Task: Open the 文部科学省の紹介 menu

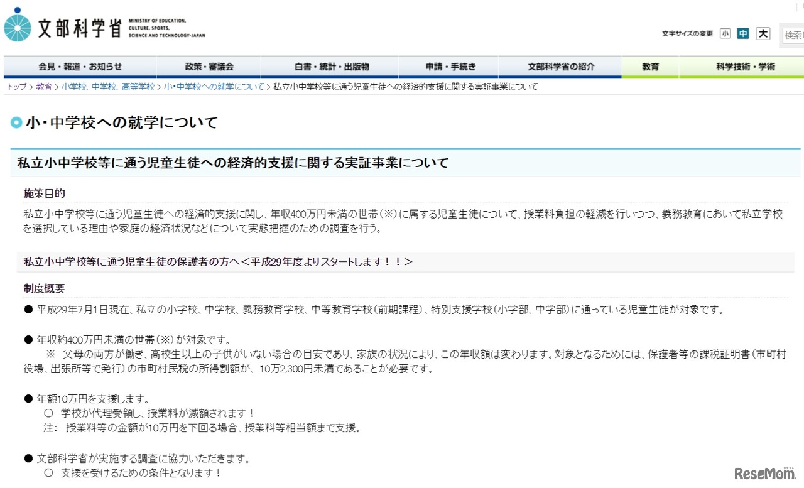Action: pos(560,66)
